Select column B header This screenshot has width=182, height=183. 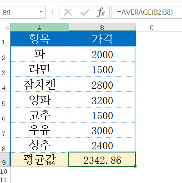(x=102, y=27)
